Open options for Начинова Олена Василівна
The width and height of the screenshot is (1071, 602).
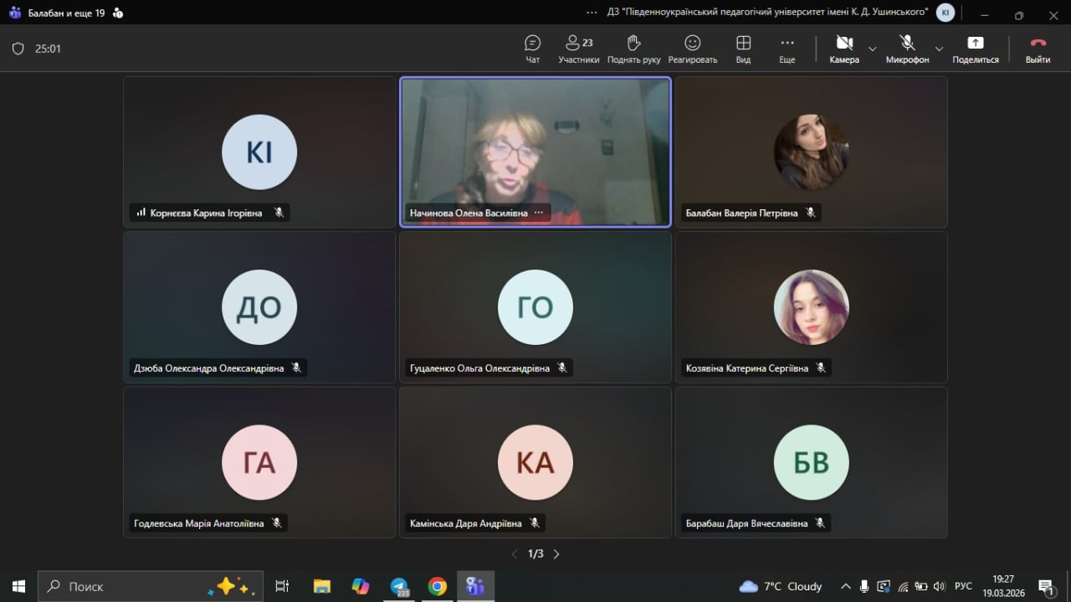[539, 213]
